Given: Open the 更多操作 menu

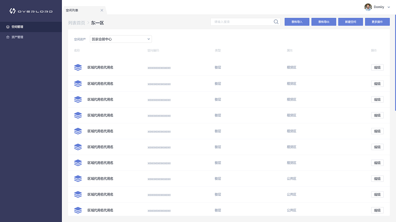Looking at the screenshot, I should pyautogui.click(x=377, y=22).
